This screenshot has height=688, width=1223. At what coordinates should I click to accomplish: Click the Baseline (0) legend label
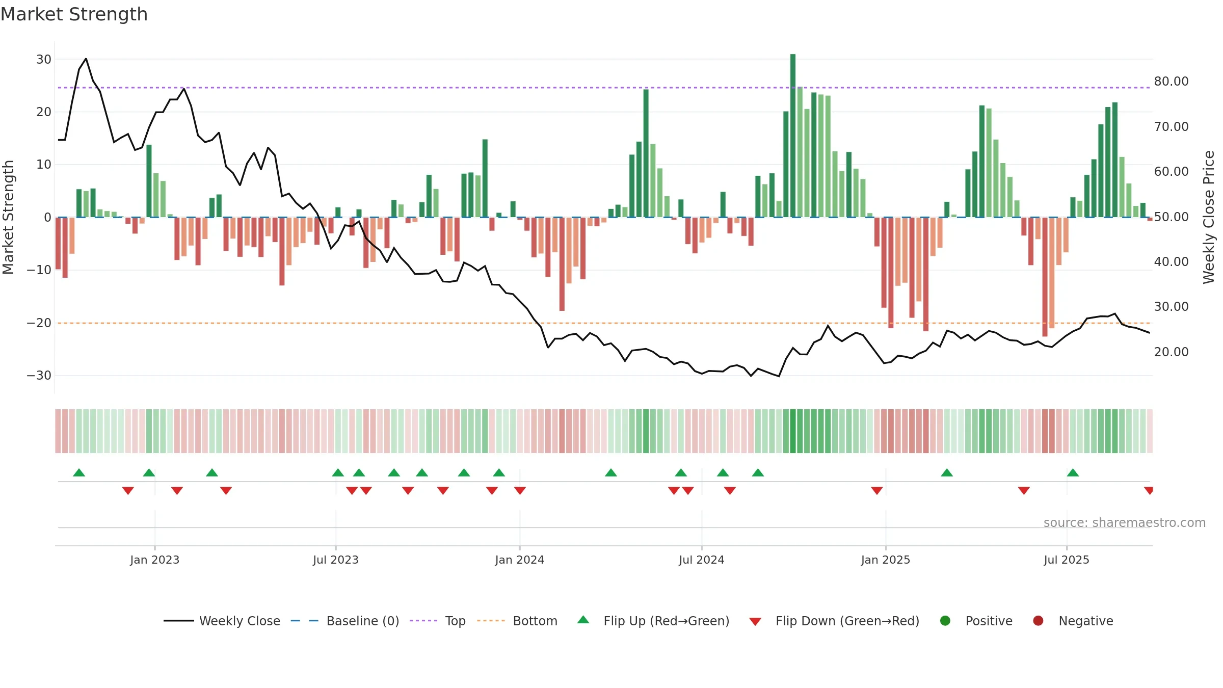coord(363,621)
